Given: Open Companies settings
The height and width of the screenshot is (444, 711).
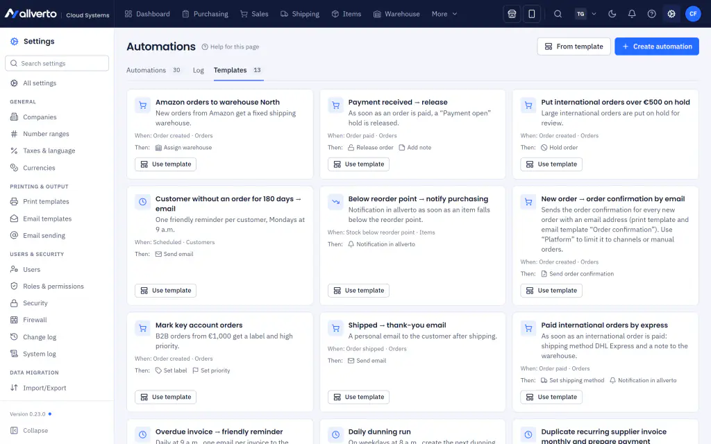Looking at the screenshot, I should point(57,117).
